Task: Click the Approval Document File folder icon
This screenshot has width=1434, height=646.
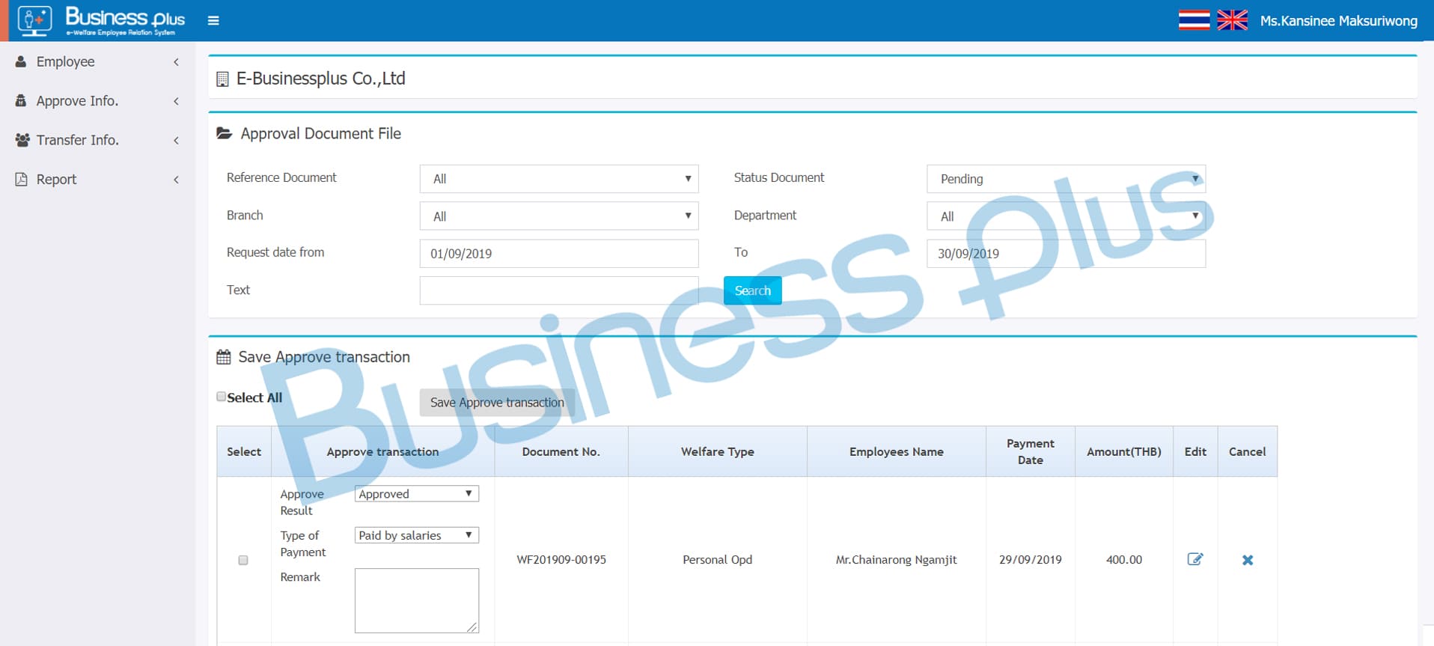Action: [x=224, y=133]
